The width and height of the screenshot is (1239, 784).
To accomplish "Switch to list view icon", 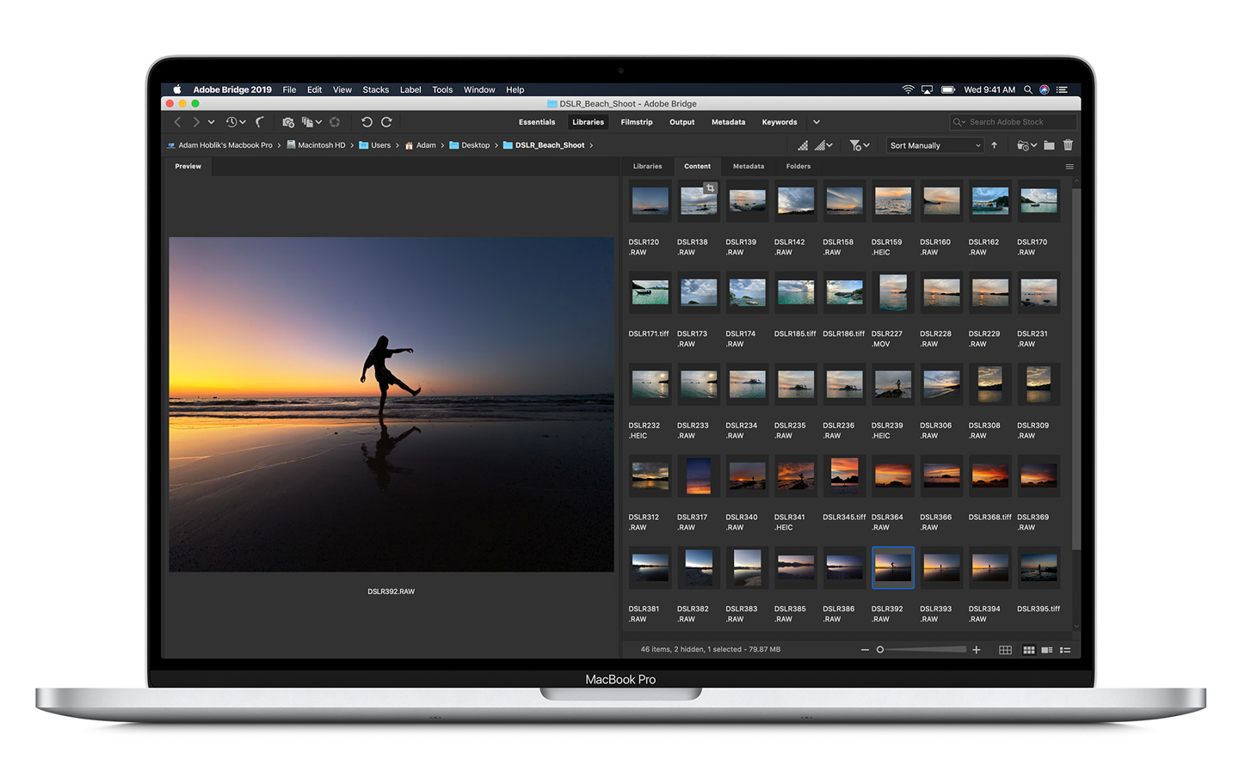I will click(x=1065, y=650).
